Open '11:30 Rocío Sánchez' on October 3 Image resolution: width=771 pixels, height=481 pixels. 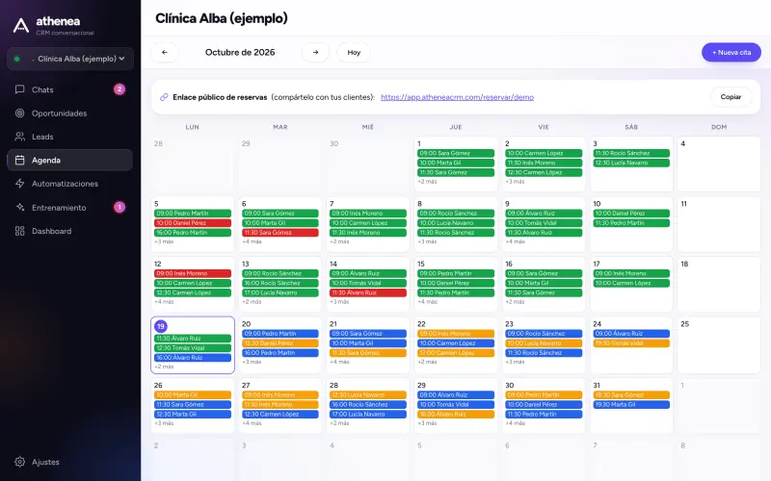point(631,153)
